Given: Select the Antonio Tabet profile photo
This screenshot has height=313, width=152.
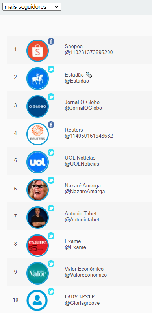Looking at the screenshot, I should 37,218.
